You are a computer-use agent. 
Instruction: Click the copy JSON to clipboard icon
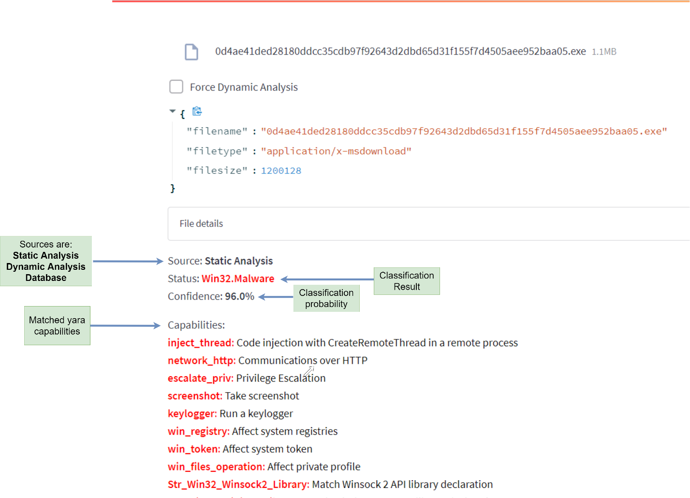point(197,112)
